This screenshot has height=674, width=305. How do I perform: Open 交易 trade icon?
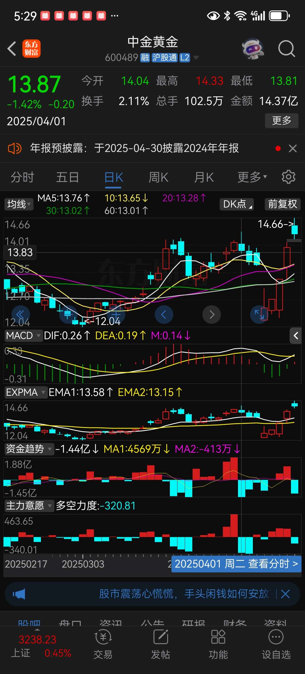tap(103, 645)
